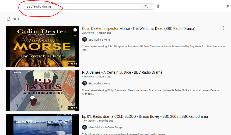Open P. D. James A Certain Justice title
Viewport: 231px width, 135px height.
[x=122, y=72]
